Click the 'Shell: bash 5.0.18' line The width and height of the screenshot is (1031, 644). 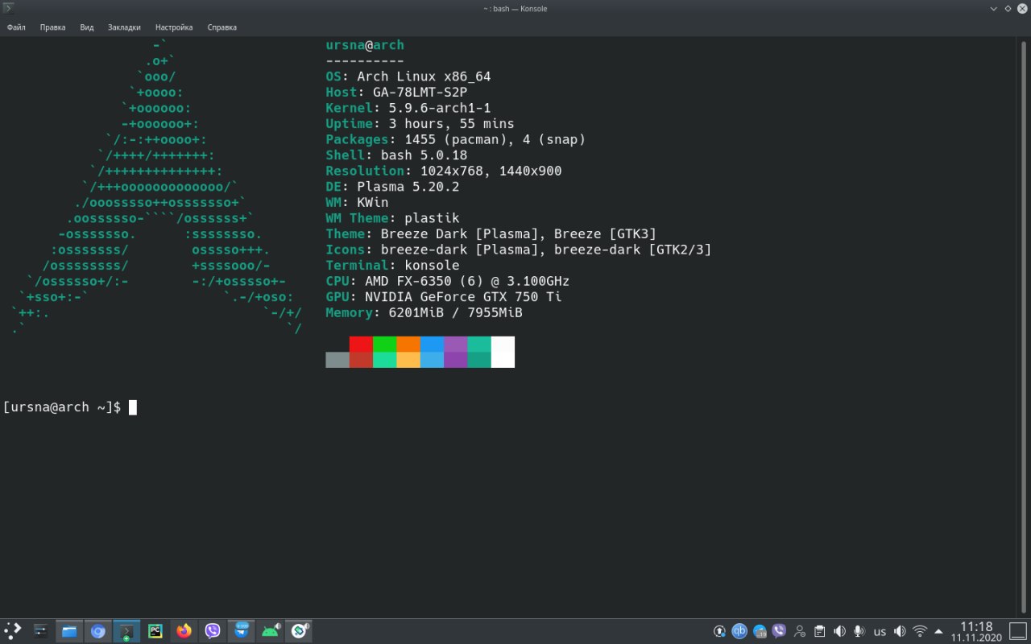pos(396,155)
